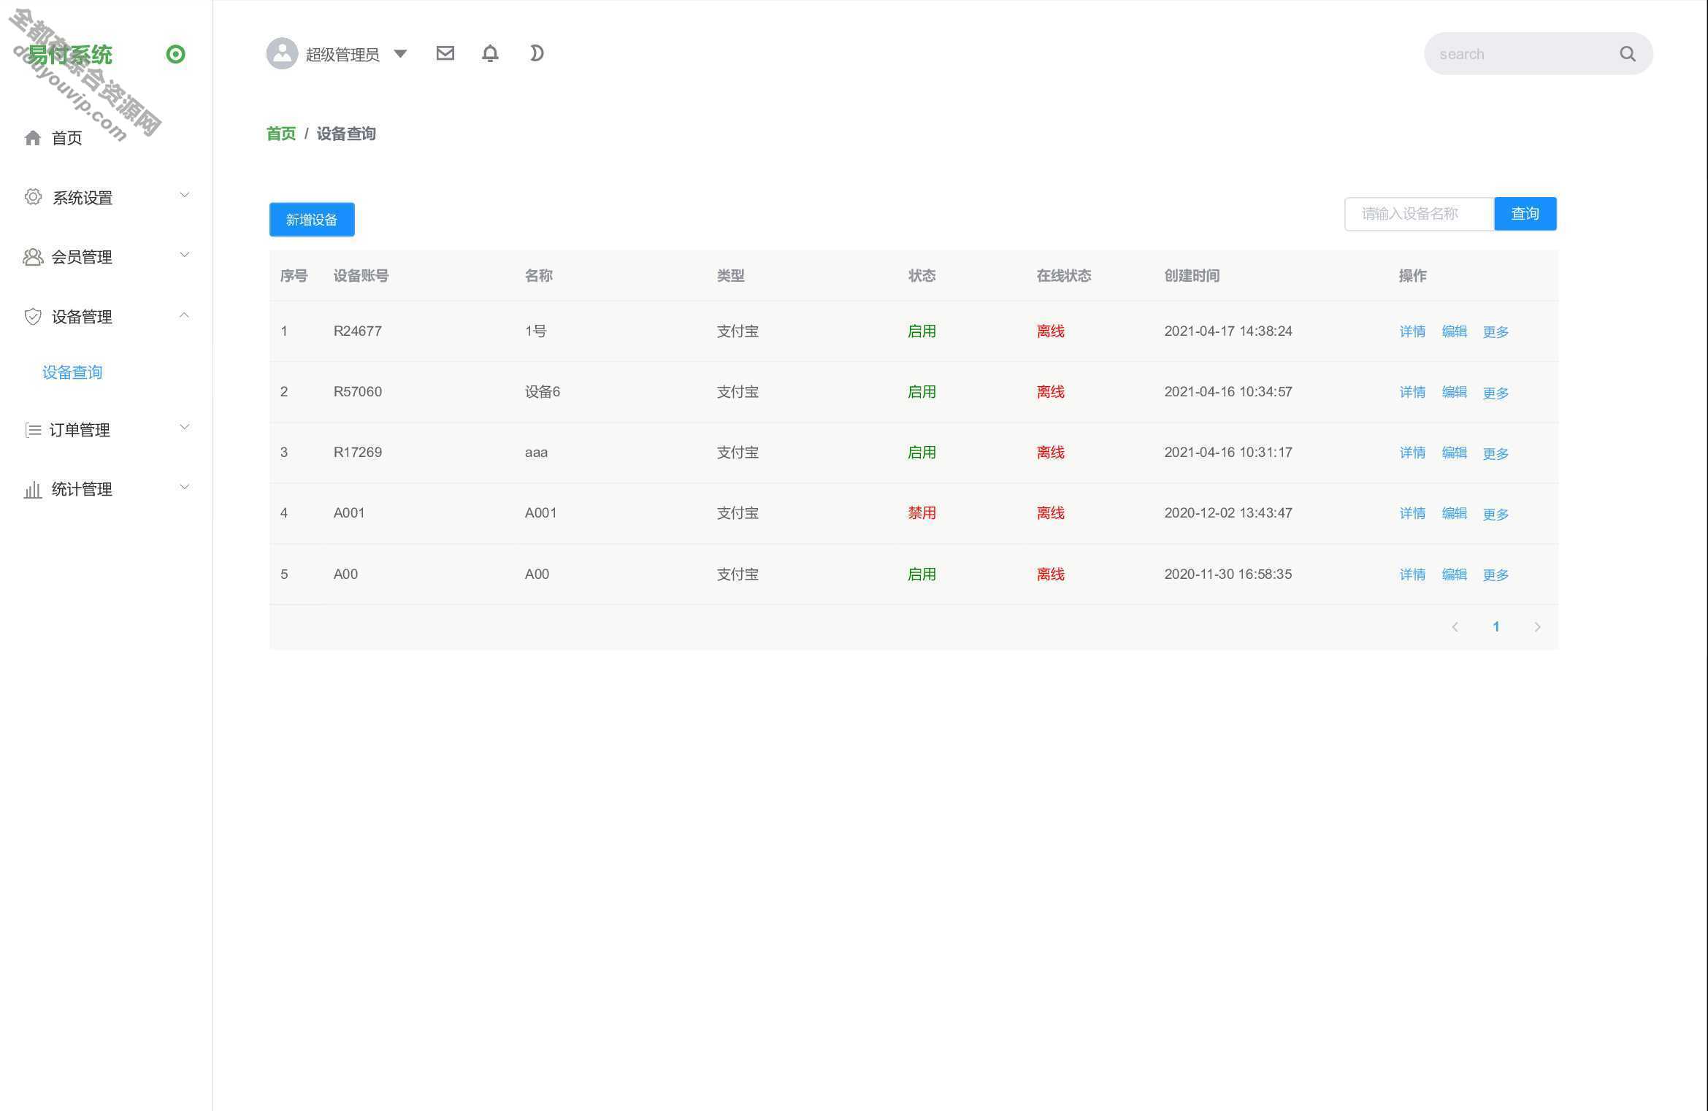The image size is (1708, 1111).
Task: Click the 设备管理 shield icon
Action: (x=33, y=316)
